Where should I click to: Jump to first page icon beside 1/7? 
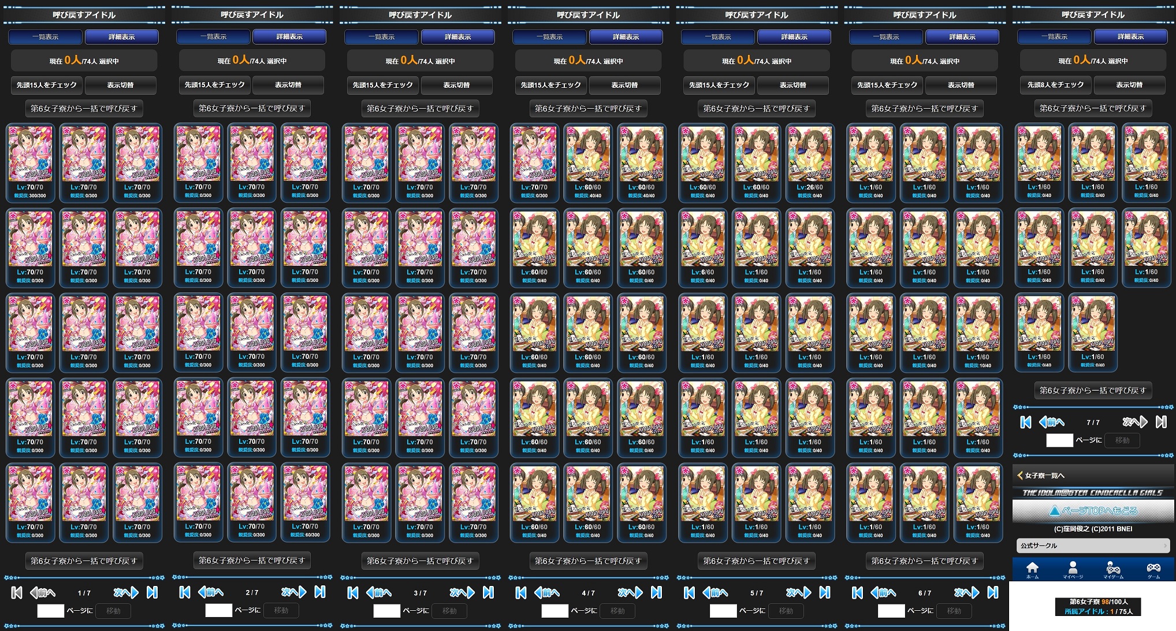point(17,592)
